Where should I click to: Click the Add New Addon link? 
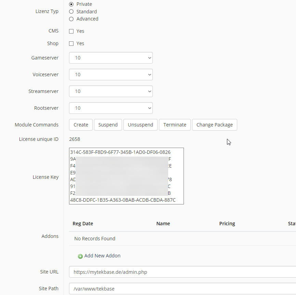[103, 256]
